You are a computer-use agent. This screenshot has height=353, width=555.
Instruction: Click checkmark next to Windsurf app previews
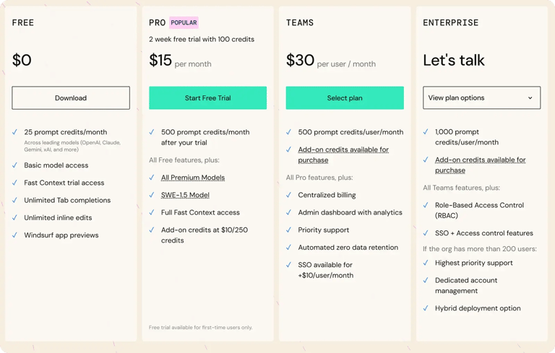point(15,235)
